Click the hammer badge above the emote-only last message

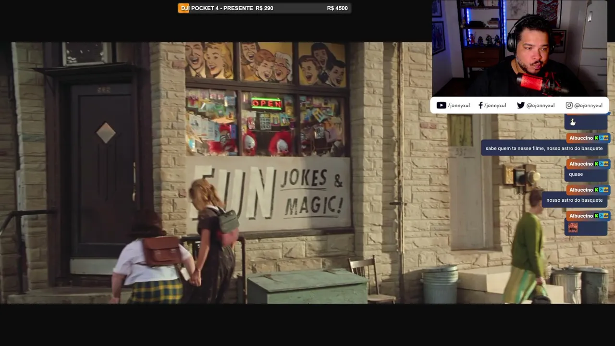tap(601, 216)
